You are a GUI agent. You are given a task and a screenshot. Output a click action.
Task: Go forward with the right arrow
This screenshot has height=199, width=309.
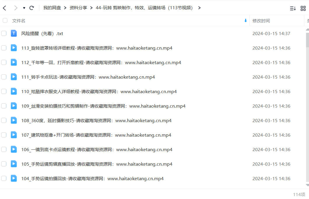point(16,8)
